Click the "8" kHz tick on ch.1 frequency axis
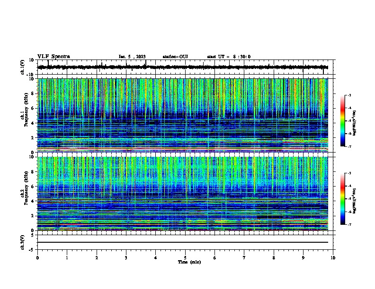Screen dimensions: 375x289 tap(33, 93)
